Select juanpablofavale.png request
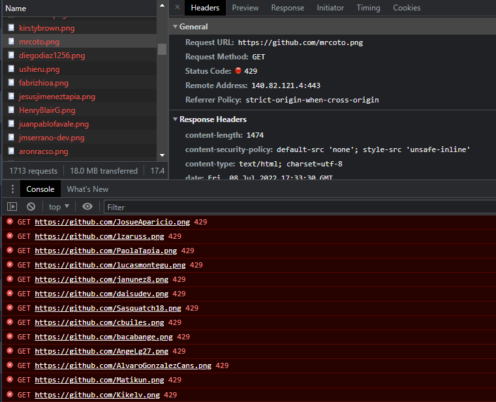 click(x=79, y=124)
